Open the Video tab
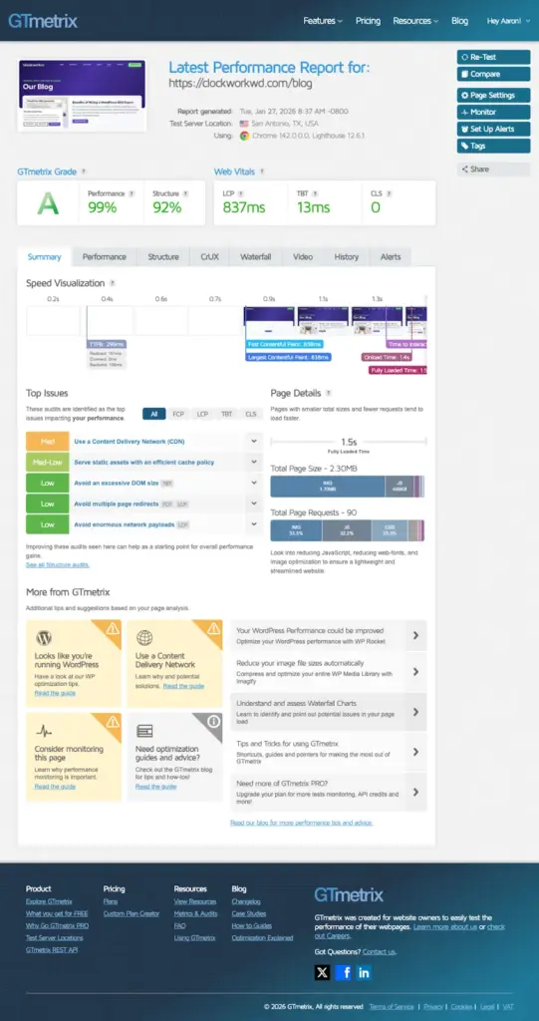The height and width of the screenshot is (1021, 539). pos(303,257)
